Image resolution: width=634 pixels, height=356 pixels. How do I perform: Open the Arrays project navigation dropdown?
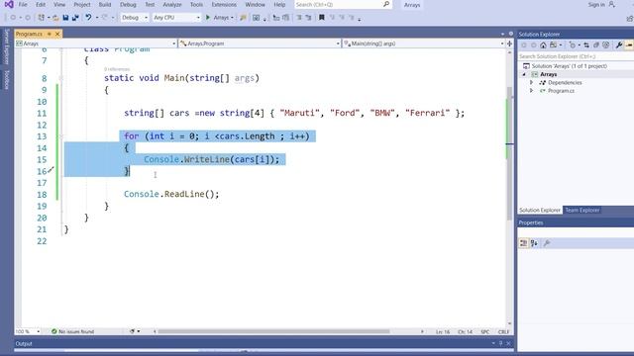point(96,44)
